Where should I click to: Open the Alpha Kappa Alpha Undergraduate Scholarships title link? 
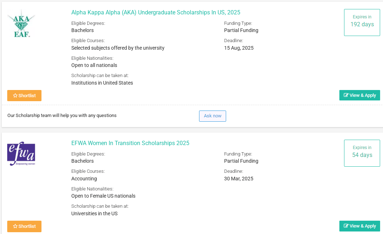(155, 13)
